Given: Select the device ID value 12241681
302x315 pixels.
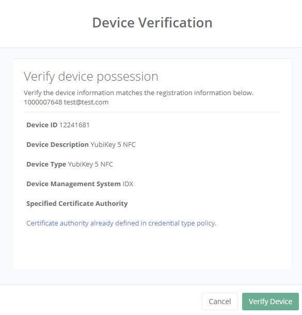Looking at the screenshot, I should (74, 125).
